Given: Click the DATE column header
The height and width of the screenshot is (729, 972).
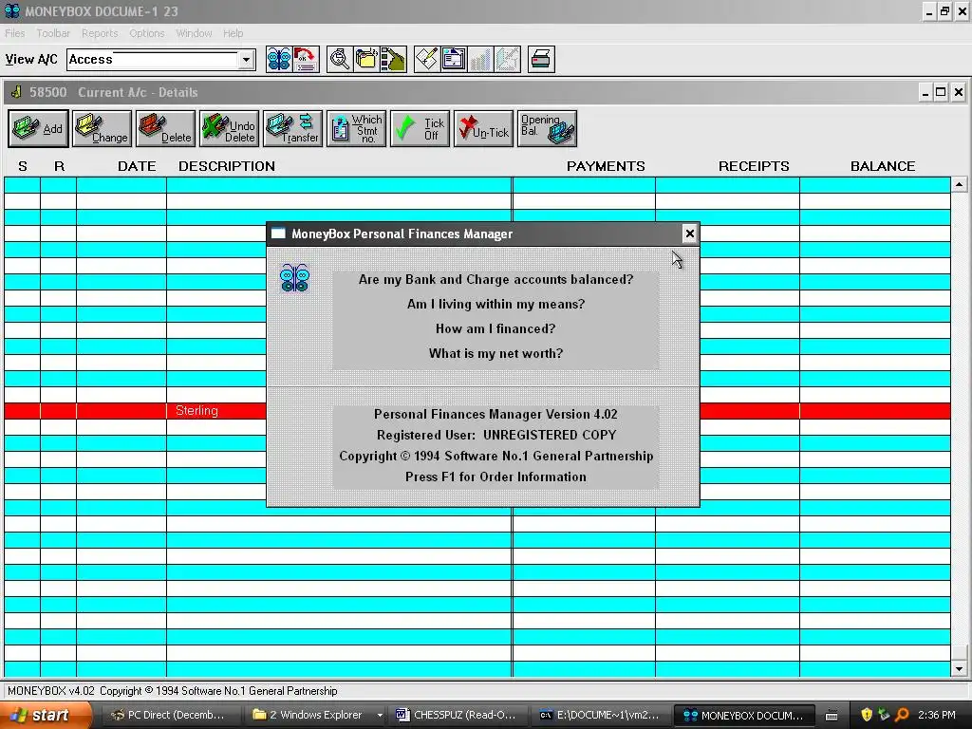Looking at the screenshot, I should point(137,166).
